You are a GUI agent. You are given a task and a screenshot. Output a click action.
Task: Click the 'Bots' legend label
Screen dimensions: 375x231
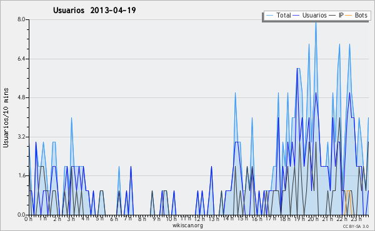click(x=361, y=15)
